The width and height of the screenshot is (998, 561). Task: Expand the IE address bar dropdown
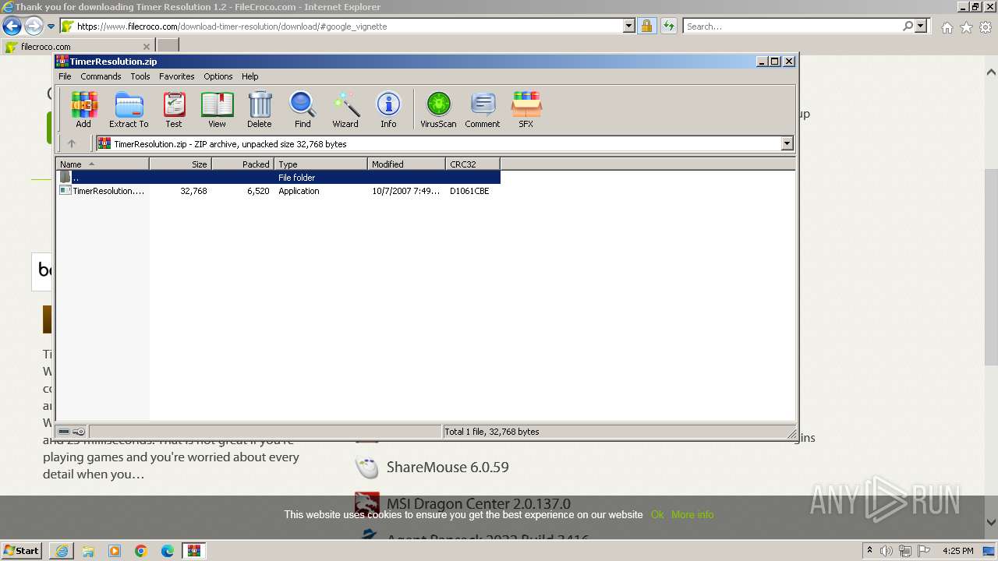tap(629, 26)
